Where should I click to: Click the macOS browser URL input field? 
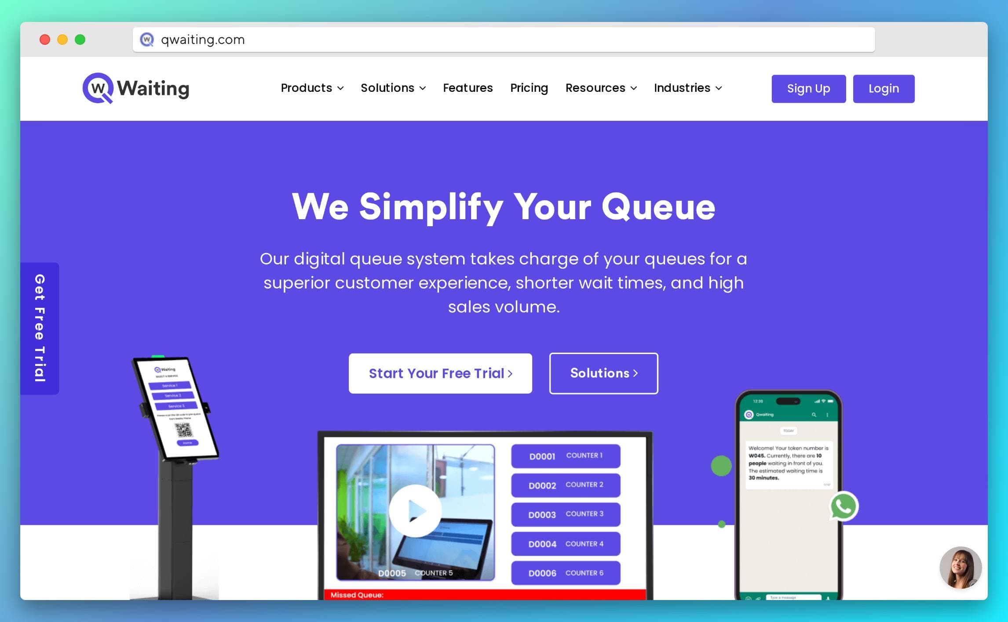coord(503,39)
